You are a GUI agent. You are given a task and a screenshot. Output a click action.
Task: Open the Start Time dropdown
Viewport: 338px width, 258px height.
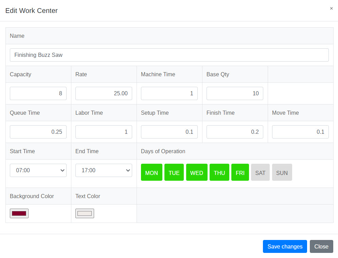38,170
